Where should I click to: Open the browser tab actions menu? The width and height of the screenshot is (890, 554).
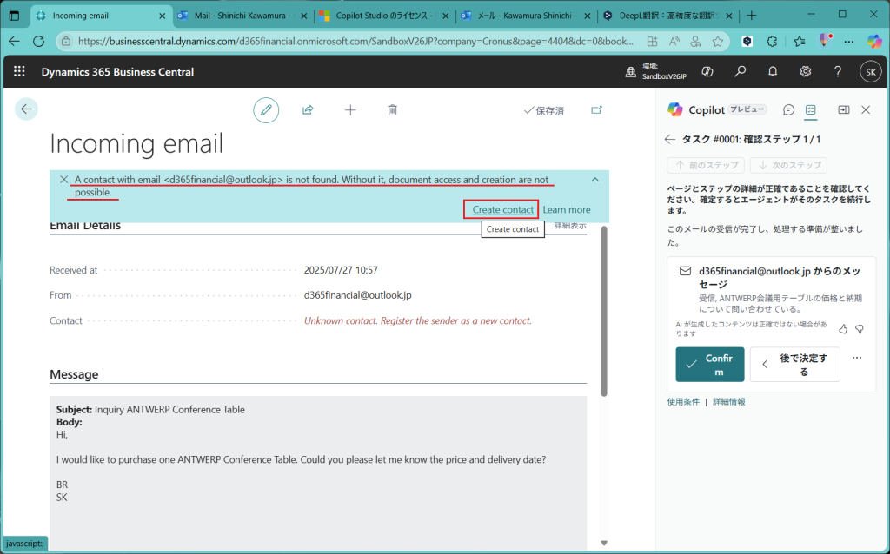tap(14, 16)
